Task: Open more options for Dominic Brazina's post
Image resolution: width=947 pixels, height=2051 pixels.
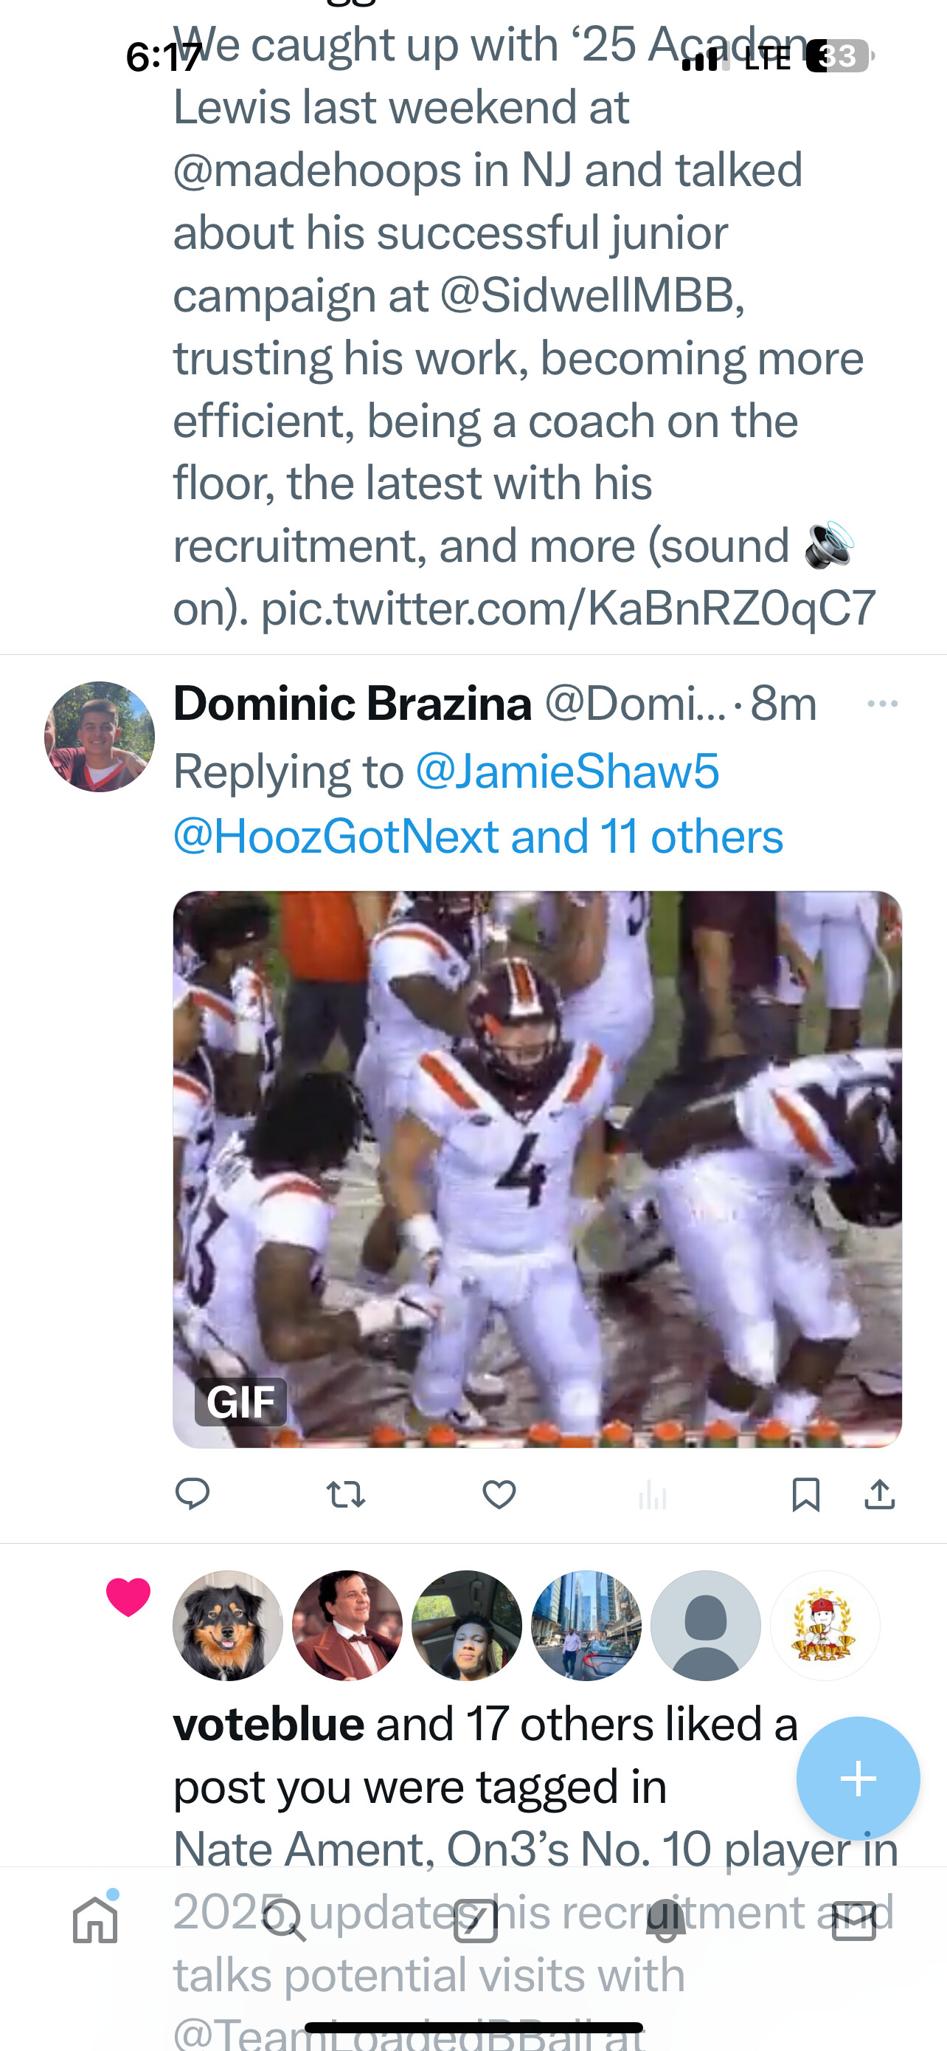Action: coord(883,704)
